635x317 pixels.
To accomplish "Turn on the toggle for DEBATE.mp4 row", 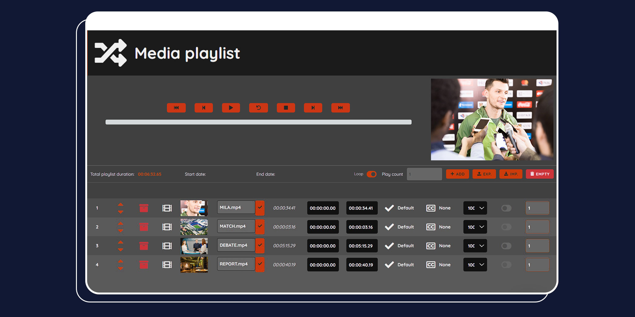I will click(506, 246).
